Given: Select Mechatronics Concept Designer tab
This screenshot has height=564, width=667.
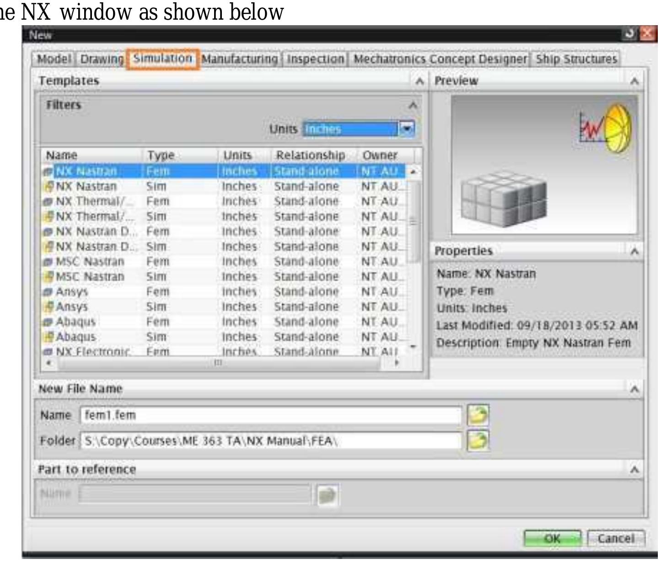Looking at the screenshot, I should coord(440,59).
